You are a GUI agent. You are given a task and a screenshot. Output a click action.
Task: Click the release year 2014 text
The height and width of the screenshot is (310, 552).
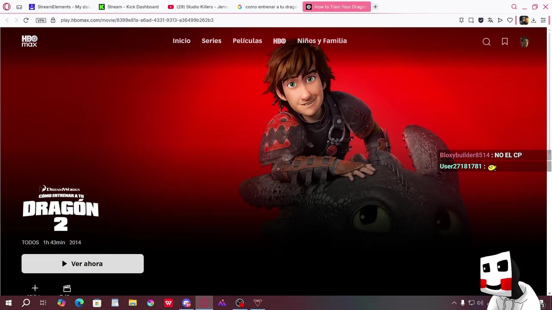point(75,242)
